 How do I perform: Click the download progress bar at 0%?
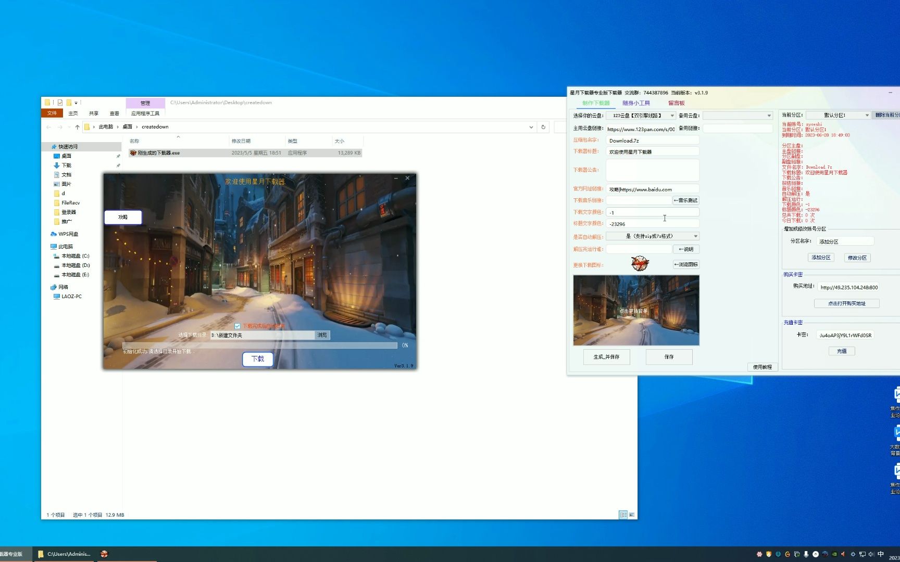coord(260,346)
